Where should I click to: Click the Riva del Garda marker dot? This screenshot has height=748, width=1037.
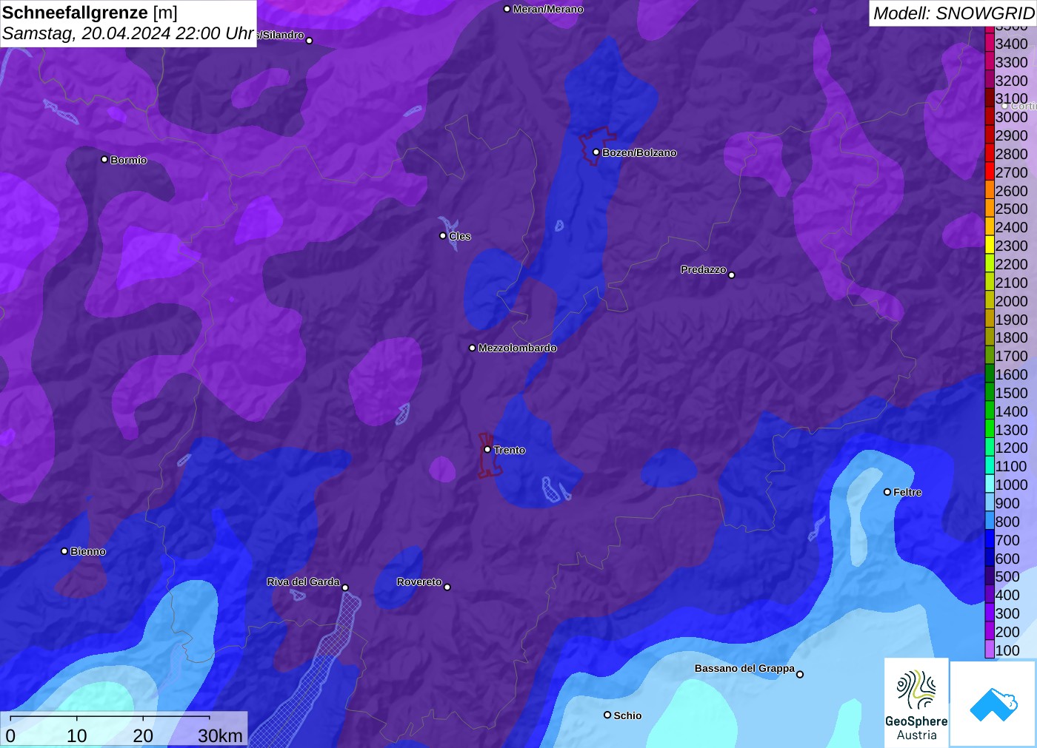click(x=345, y=587)
